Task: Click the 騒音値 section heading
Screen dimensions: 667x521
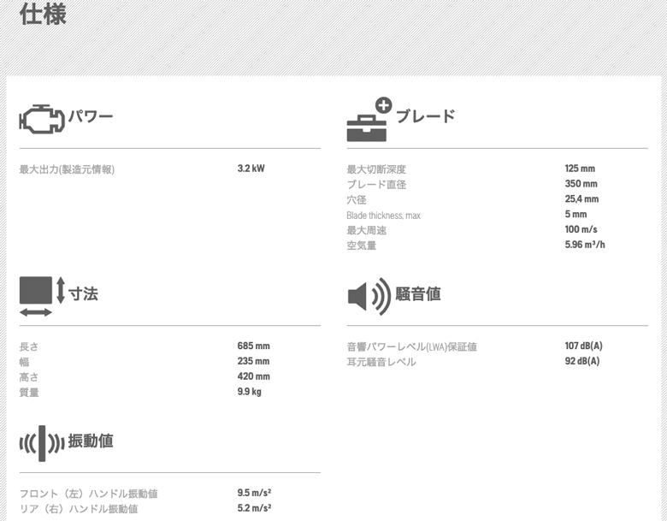Action: pos(418,294)
